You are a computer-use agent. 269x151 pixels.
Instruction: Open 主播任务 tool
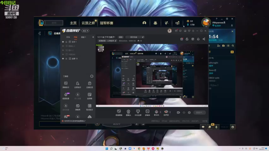[89, 85]
